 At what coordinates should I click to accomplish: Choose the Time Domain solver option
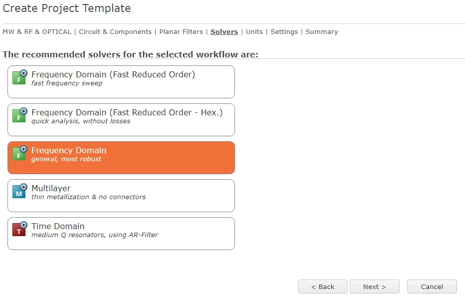coord(121,234)
